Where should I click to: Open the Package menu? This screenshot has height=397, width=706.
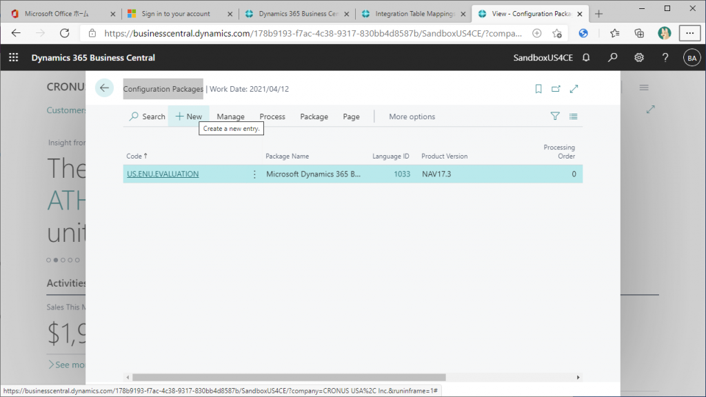tap(314, 116)
